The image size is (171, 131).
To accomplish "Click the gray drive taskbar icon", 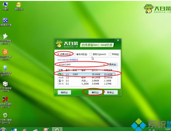I will (x=36, y=130).
